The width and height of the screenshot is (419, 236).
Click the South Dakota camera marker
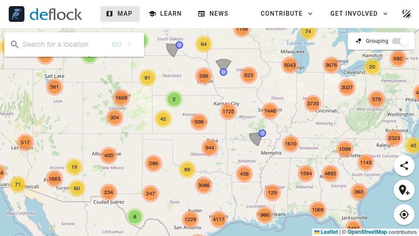(x=179, y=45)
